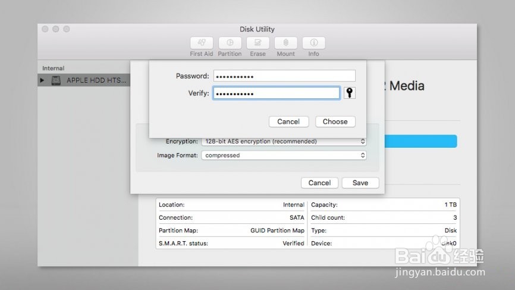Cancel the save image sheet
The height and width of the screenshot is (290, 515).
pyautogui.click(x=319, y=183)
